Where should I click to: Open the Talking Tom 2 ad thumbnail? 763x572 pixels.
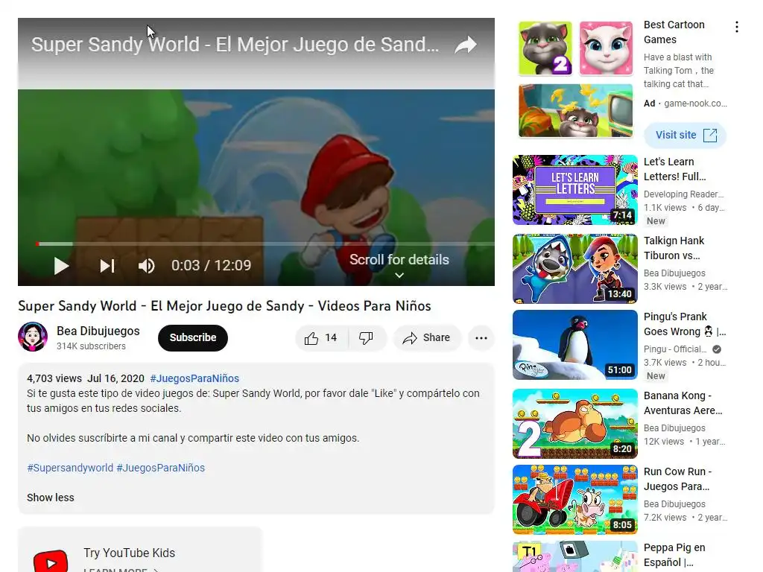coord(545,48)
